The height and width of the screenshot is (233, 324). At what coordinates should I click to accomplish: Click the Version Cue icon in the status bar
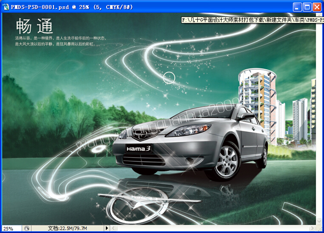(x=27, y=228)
